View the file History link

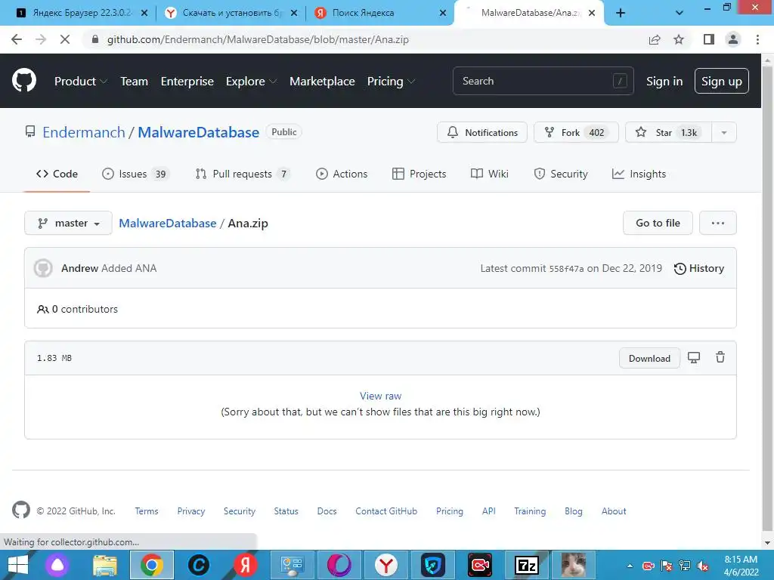699,268
